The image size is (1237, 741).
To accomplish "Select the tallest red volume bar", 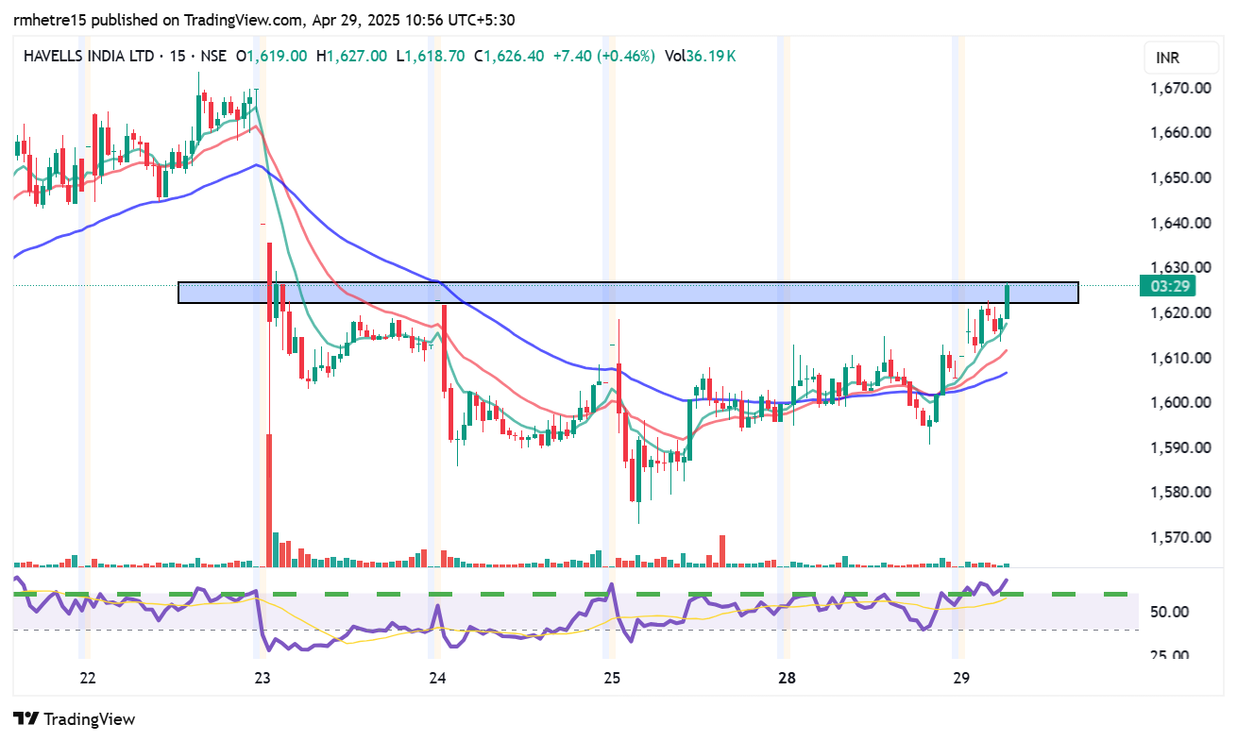I will coord(269,500).
